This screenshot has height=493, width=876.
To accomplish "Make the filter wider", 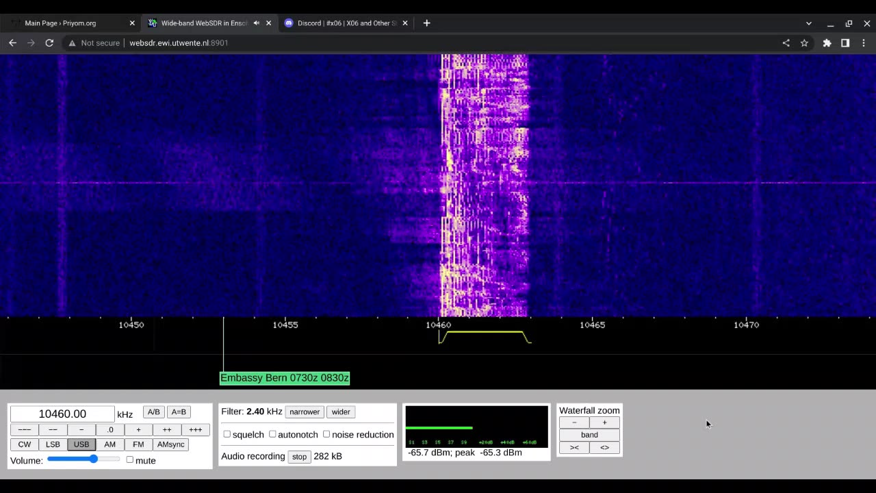I will pyautogui.click(x=341, y=412).
